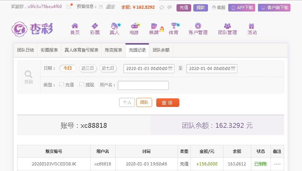Open start date calendar icon
This screenshot has height=171, width=302.
(x=170, y=69)
